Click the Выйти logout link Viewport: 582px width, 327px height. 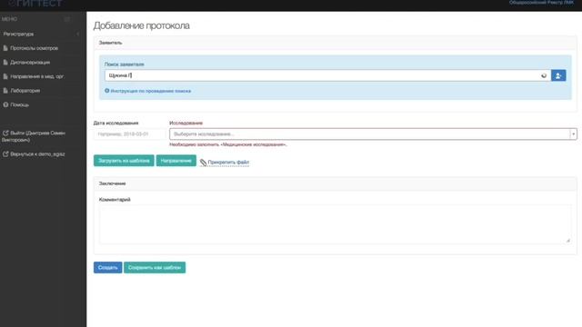pyautogui.click(x=34, y=136)
